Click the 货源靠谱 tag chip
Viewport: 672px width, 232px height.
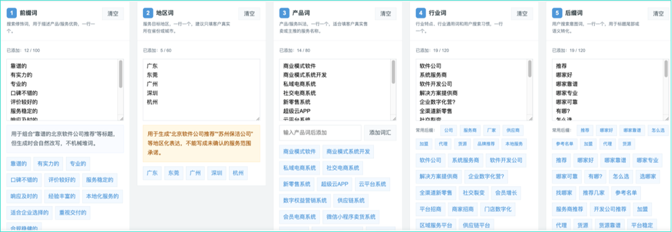[610, 225]
